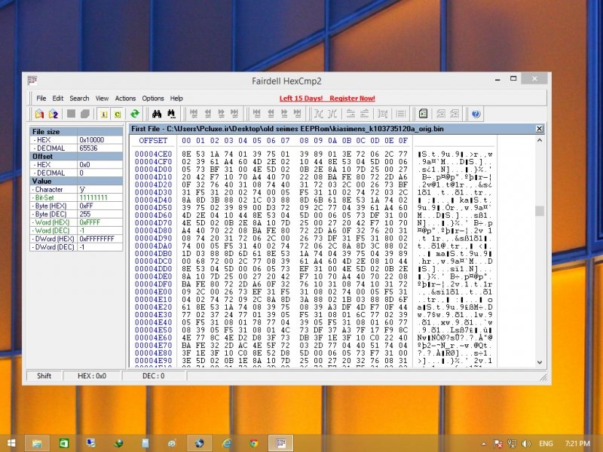Open File Explorer from the taskbar
Image resolution: width=603 pixels, height=452 pixels.
click(37, 443)
